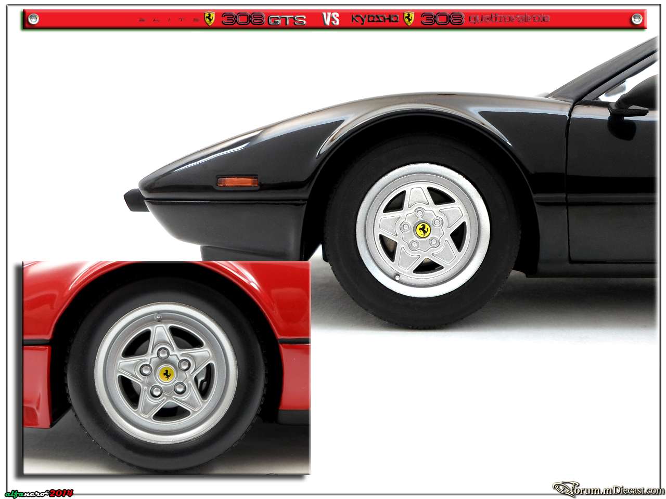Image resolution: width=666 pixels, height=499 pixels.
Task: Click the "KYOSHO" brand text
Action: tap(375, 19)
